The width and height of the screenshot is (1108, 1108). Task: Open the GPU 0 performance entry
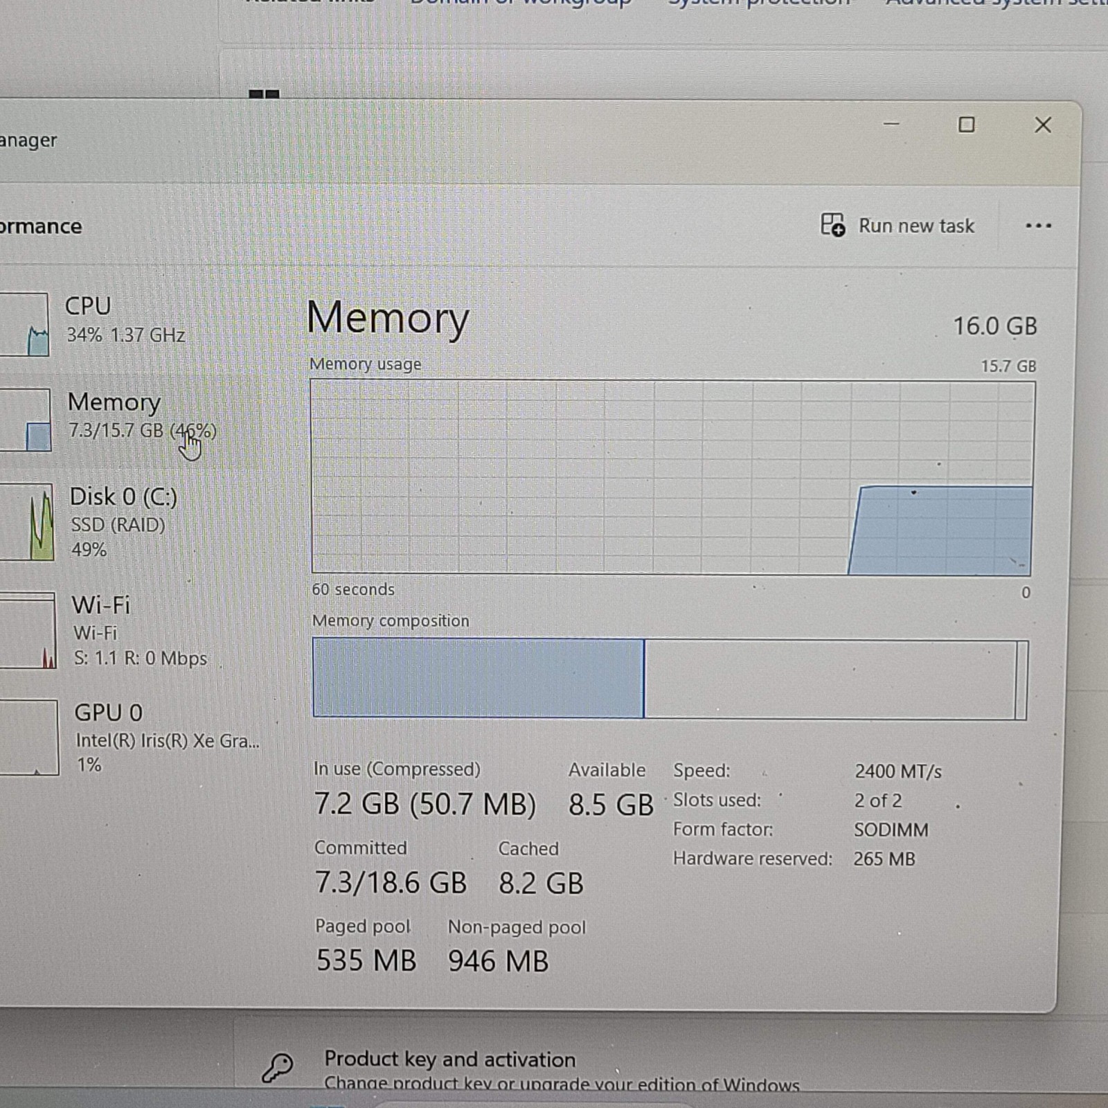(x=132, y=738)
